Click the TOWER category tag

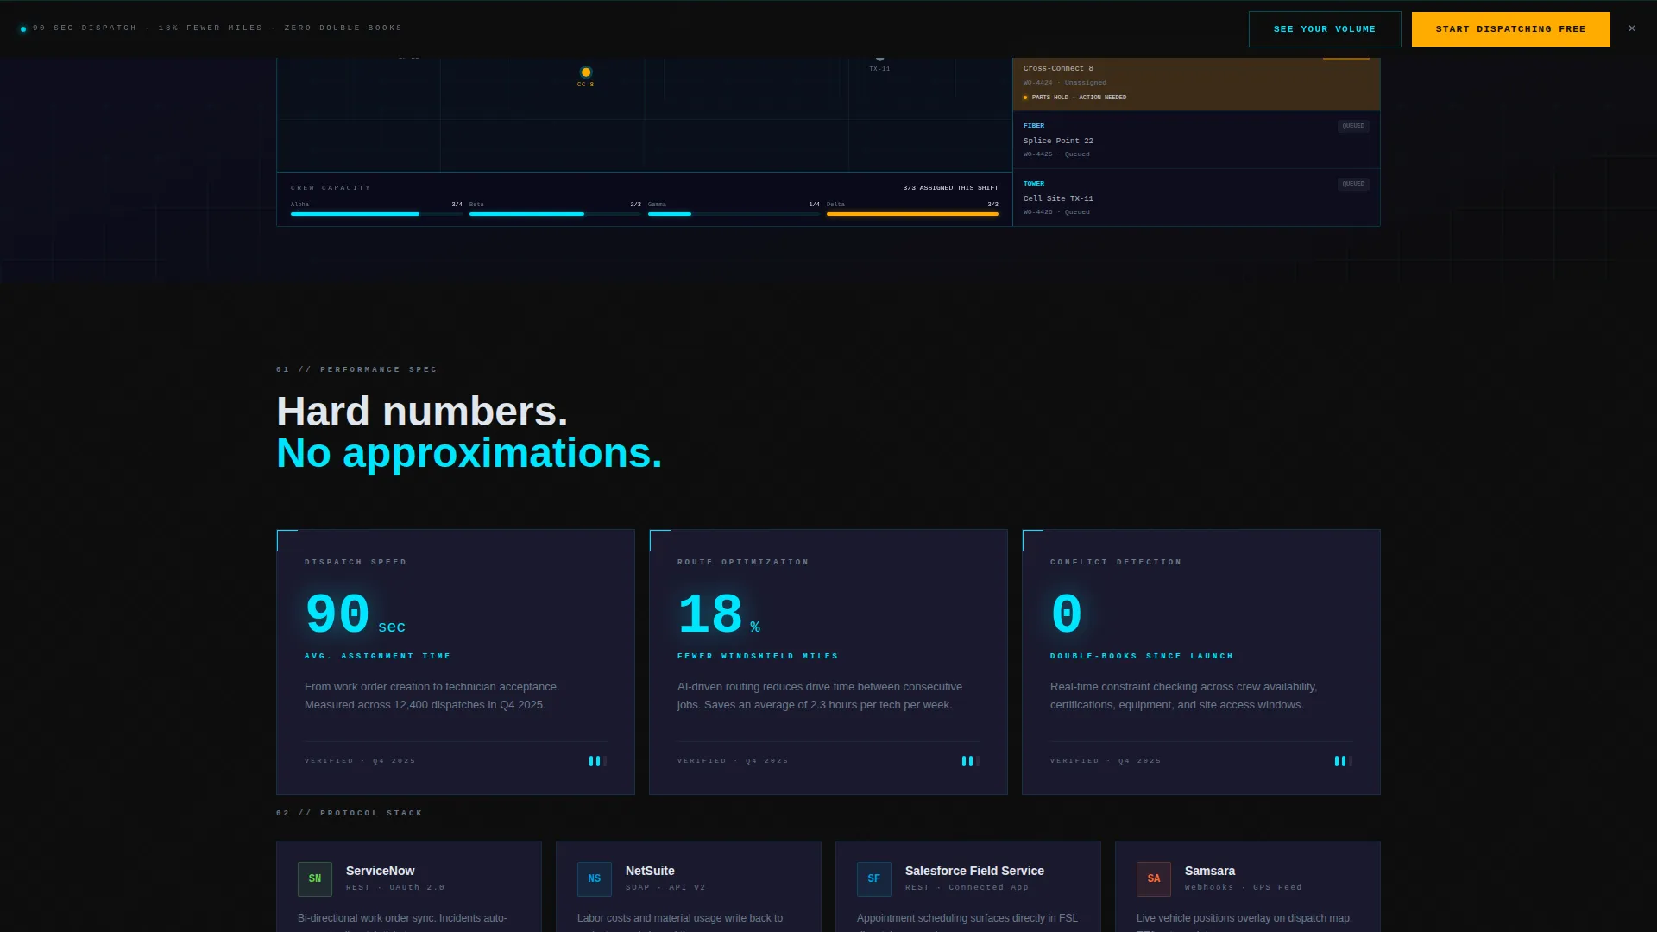(1034, 184)
